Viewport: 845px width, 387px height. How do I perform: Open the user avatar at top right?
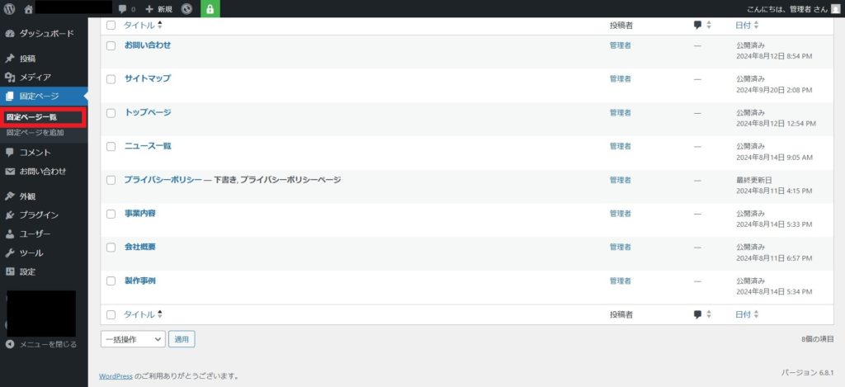point(835,9)
